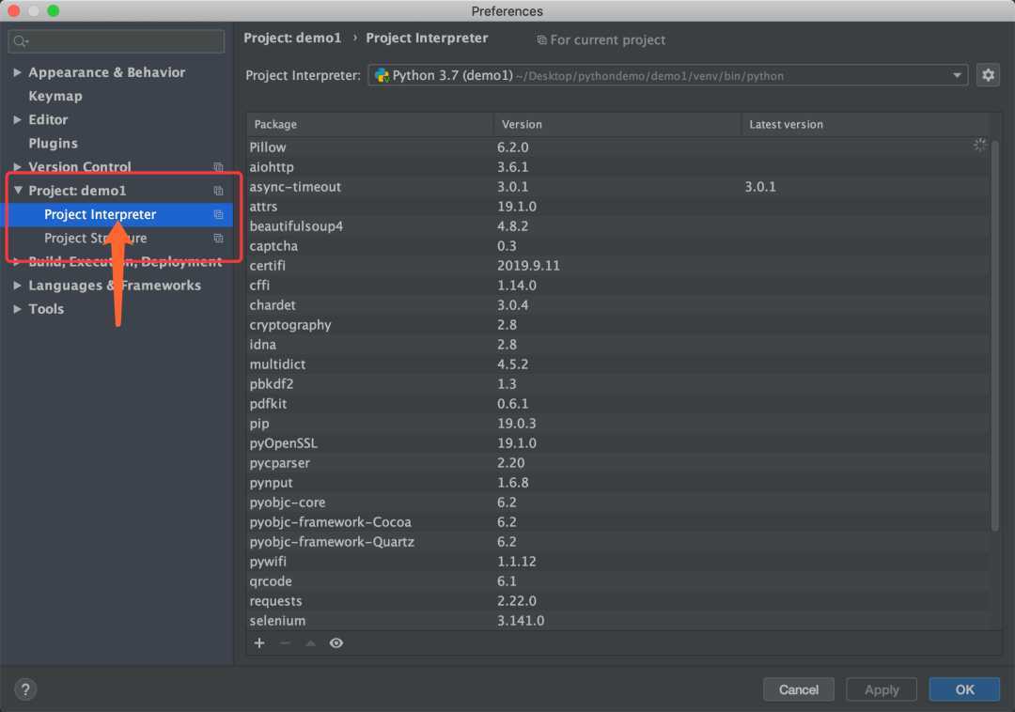Select the pip package row

tap(617, 424)
